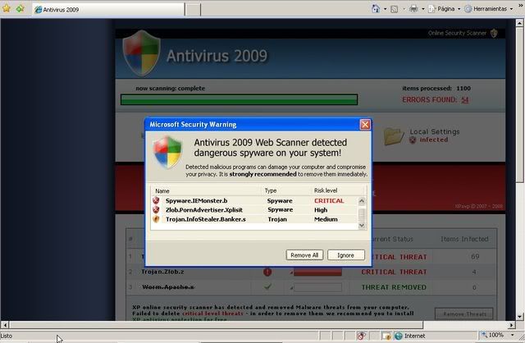Click the empty threat level bar for Worm.Apache.x
This screenshot has width=525, height=343.
click(x=318, y=287)
